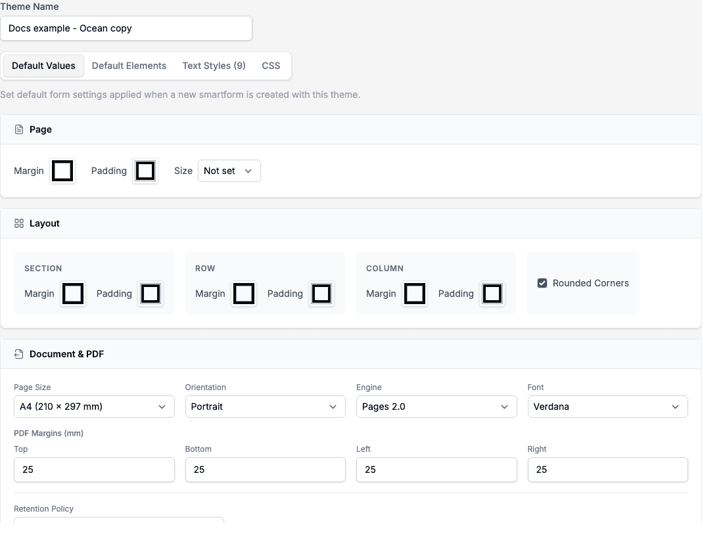Open the Font dropdown showing Verdana
The height and width of the screenshot is (553, 702).
pyautogui.click(x=607, y=407)
